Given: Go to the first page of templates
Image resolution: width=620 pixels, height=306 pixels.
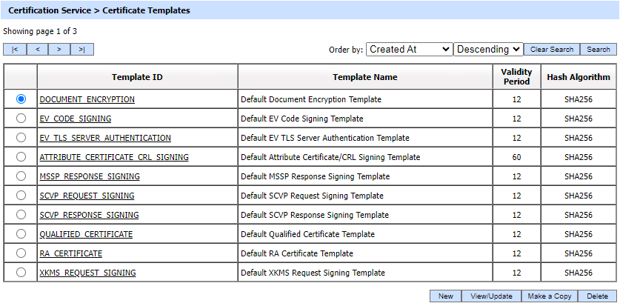Looking at the screenshot, I should coord(15,50).
